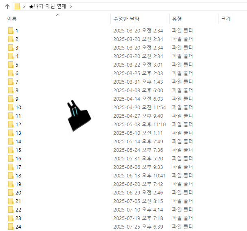247x231 pixels.
Task: Click date 2025-07-05 오전 8:15
Action: (138, 201)
